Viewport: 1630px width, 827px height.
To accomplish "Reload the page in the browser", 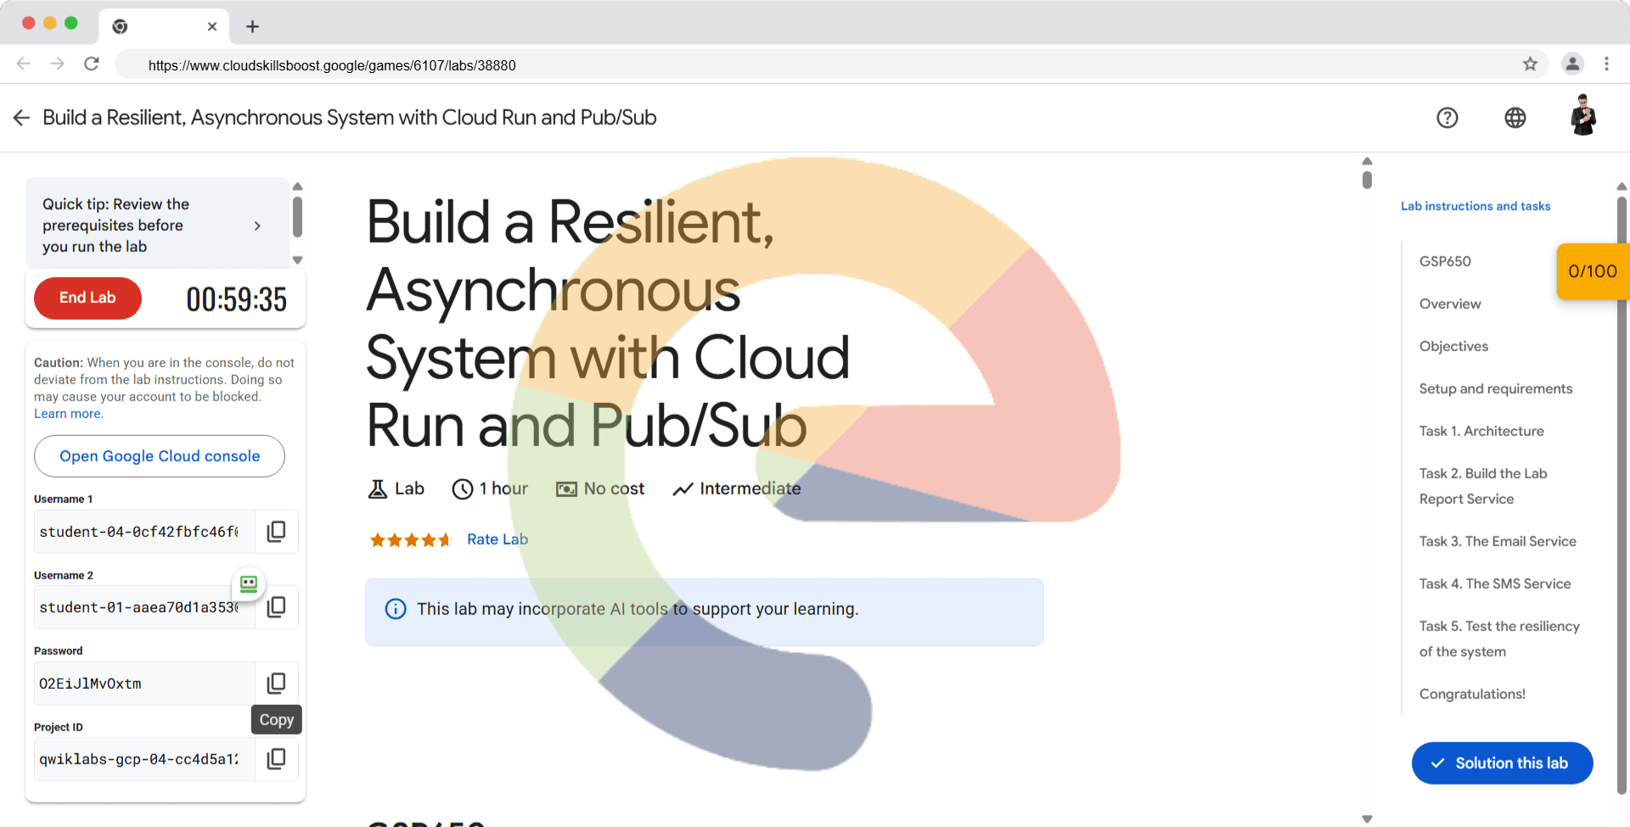I will click(x=92, y=64).
